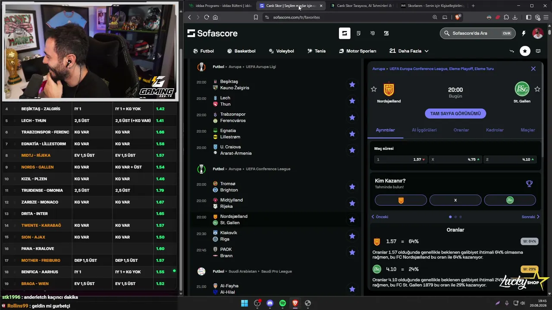Screen dimensions: 552x310
Task: Switch to the Kadrolar tab
Action: (x=495, y=130)
